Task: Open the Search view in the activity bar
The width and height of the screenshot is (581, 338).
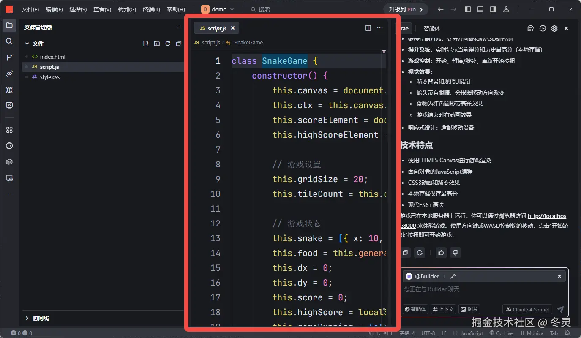Action: [9, 41]
